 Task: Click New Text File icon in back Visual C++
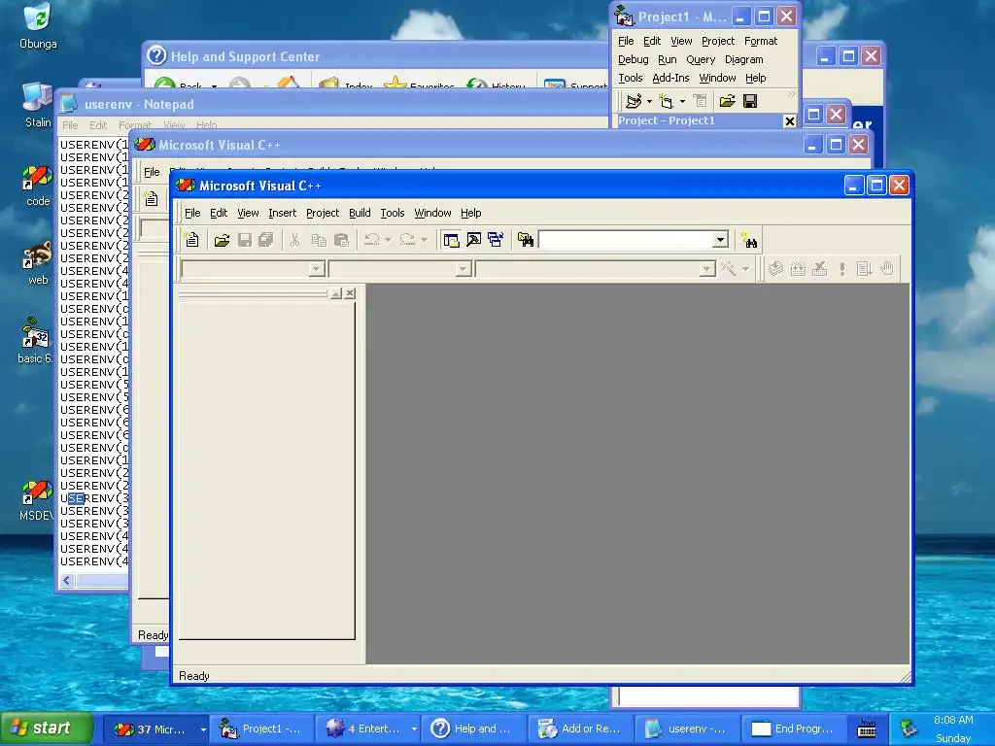click(x=151, y=198)
